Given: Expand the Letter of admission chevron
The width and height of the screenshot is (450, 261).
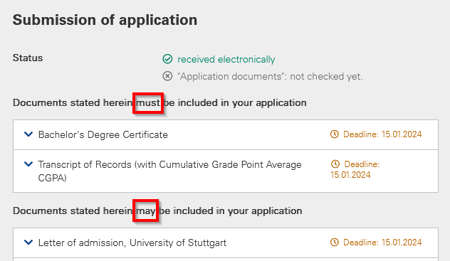Looking at the screenshot, I should tap(28, 242).
